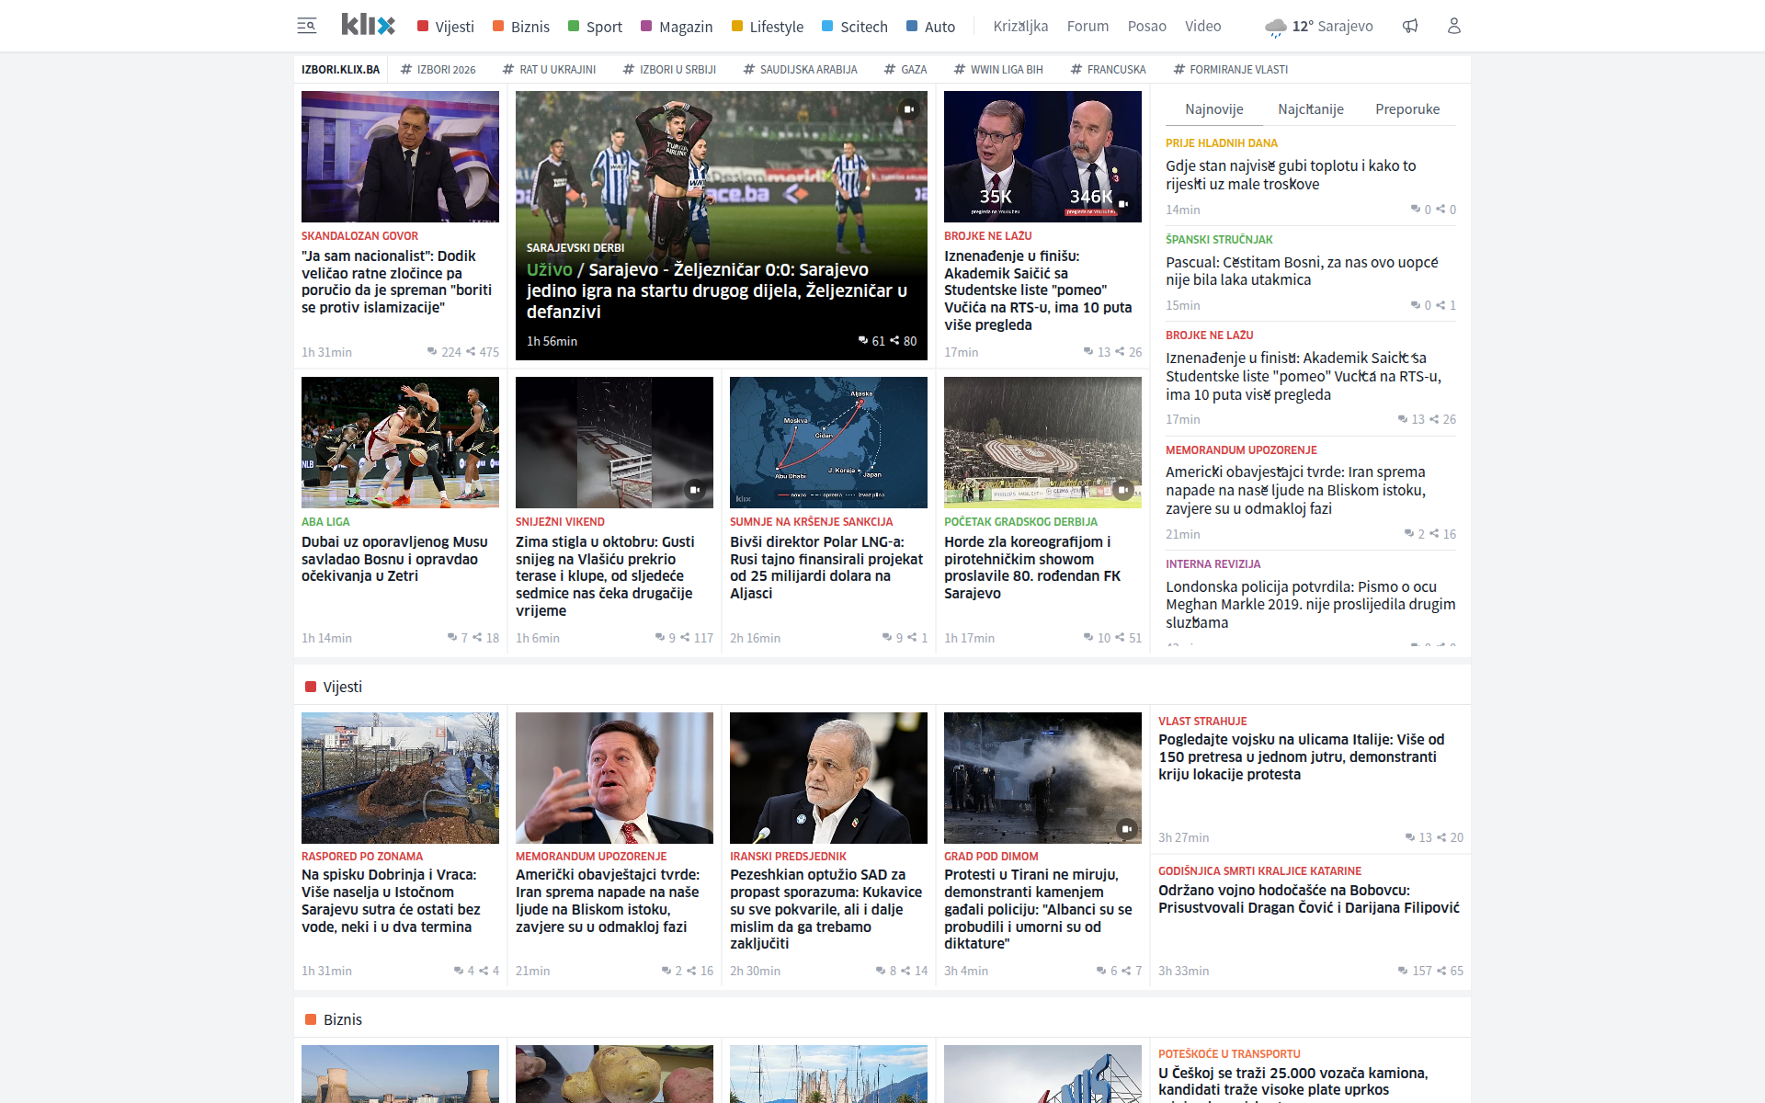
Task: Click hashtag icon before IZBORI 2026
Action: pos(406,69)
